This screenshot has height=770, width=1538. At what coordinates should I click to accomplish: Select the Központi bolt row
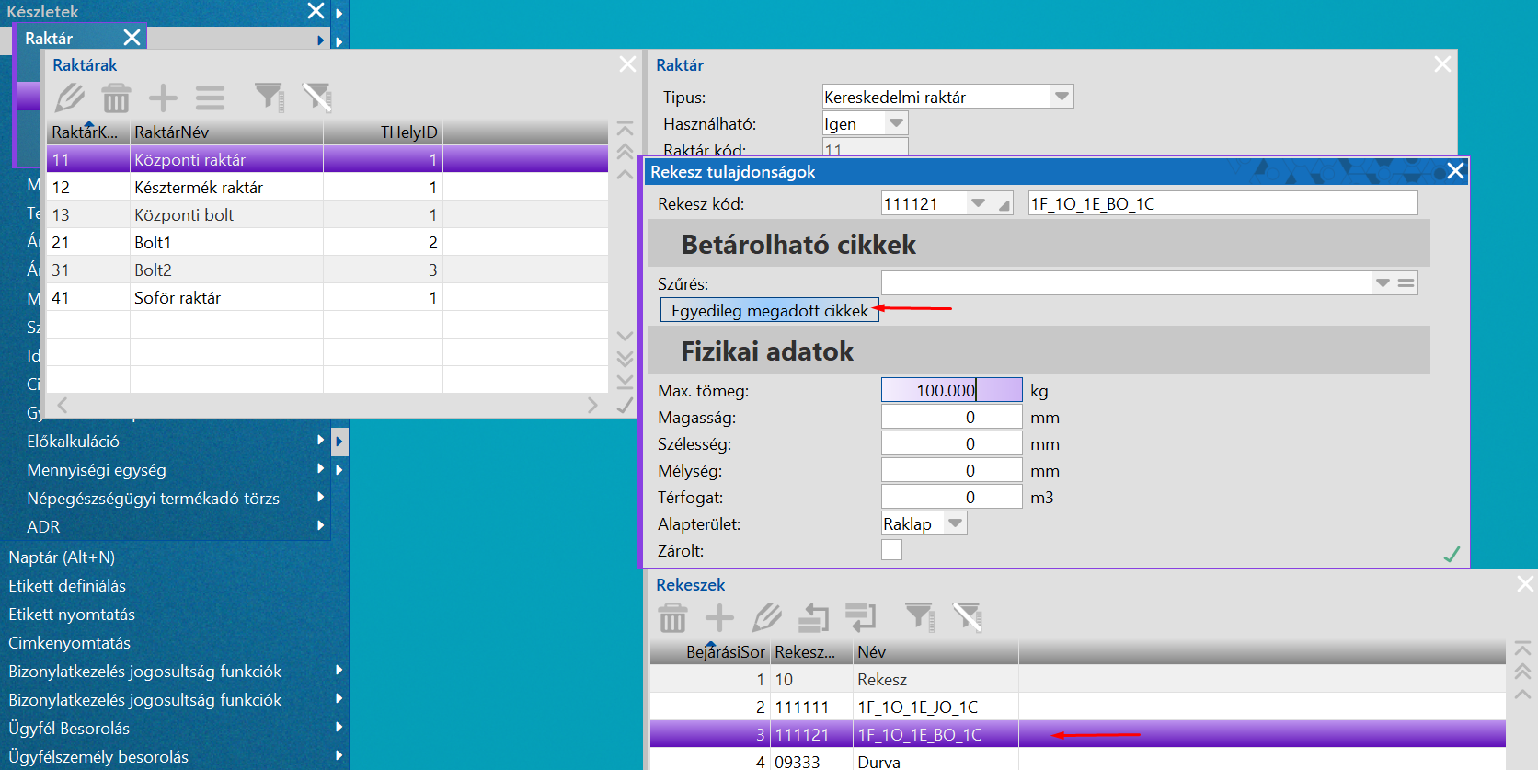327,214
